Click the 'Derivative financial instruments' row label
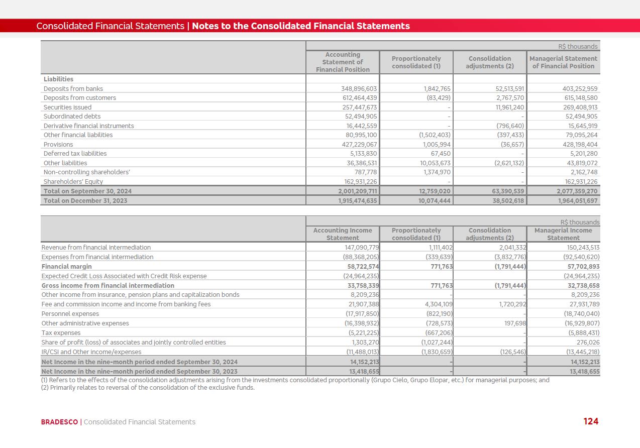The image size is (640, 448). tap(88, 126)
